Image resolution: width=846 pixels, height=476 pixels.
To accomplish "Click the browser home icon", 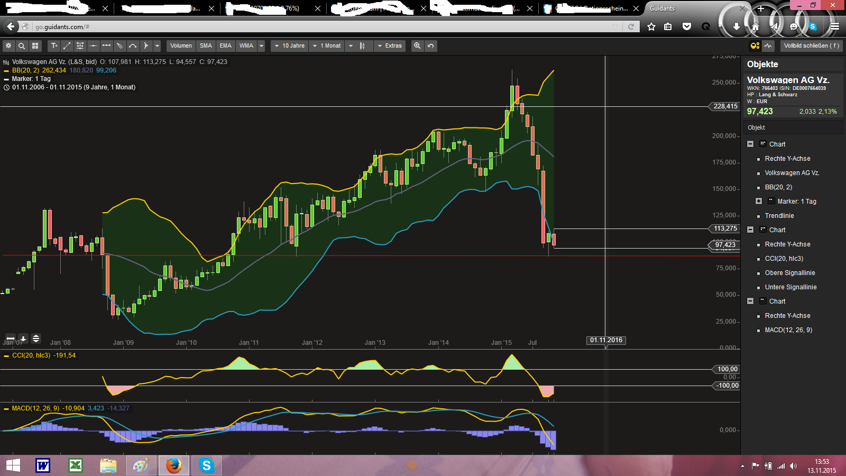I will [x=755, y=26].
